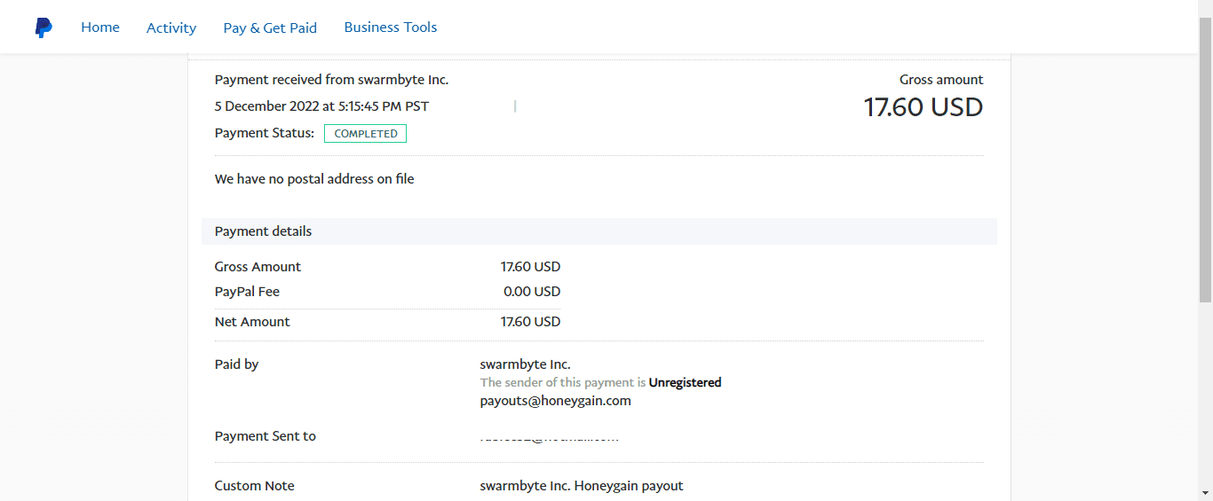
Task: Click the COMPLETED payment status badge
Action: coord(365,134)
